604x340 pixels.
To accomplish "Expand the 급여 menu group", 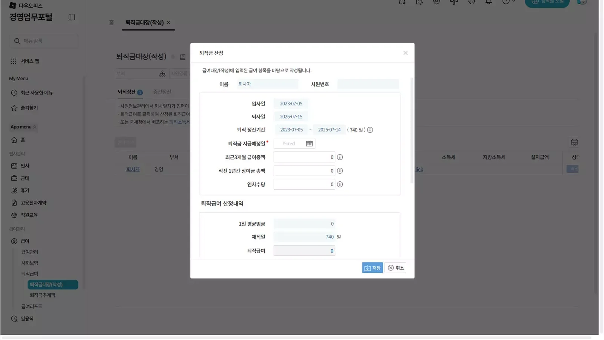I will [25, 241].
